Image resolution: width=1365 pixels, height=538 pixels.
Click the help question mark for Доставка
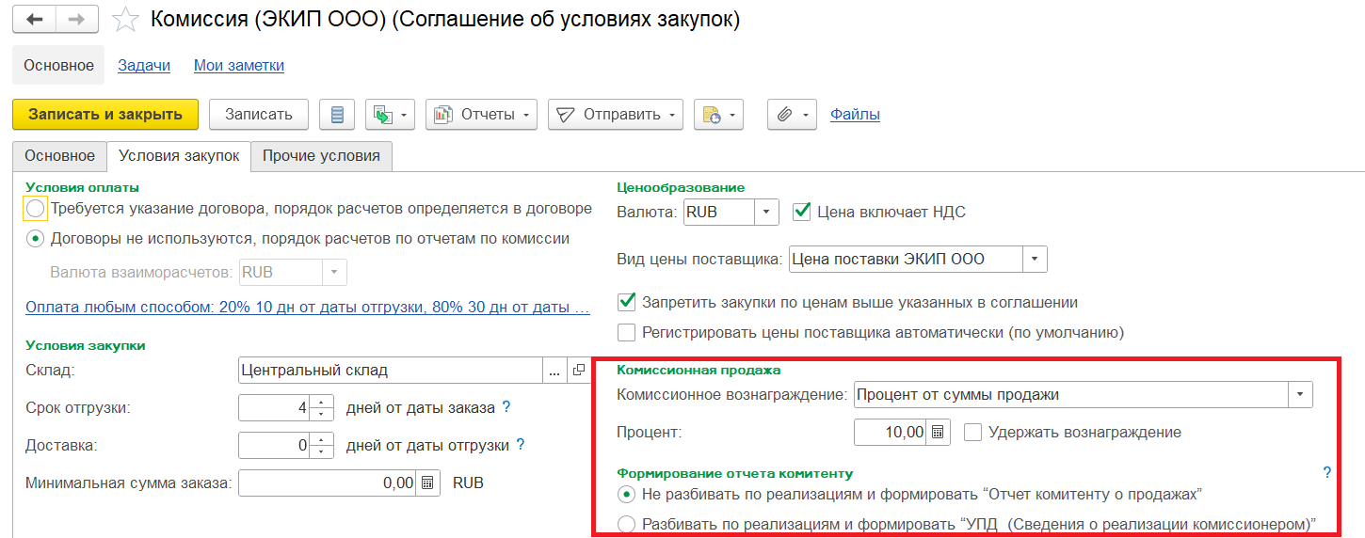coord(520,445)
